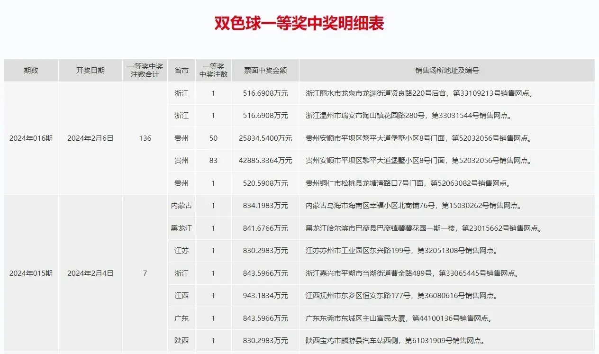The height and width of the screenshot is (354, 599).
Task: Click the 广东东莞市 sales outlet address
Action: (399, 318)
